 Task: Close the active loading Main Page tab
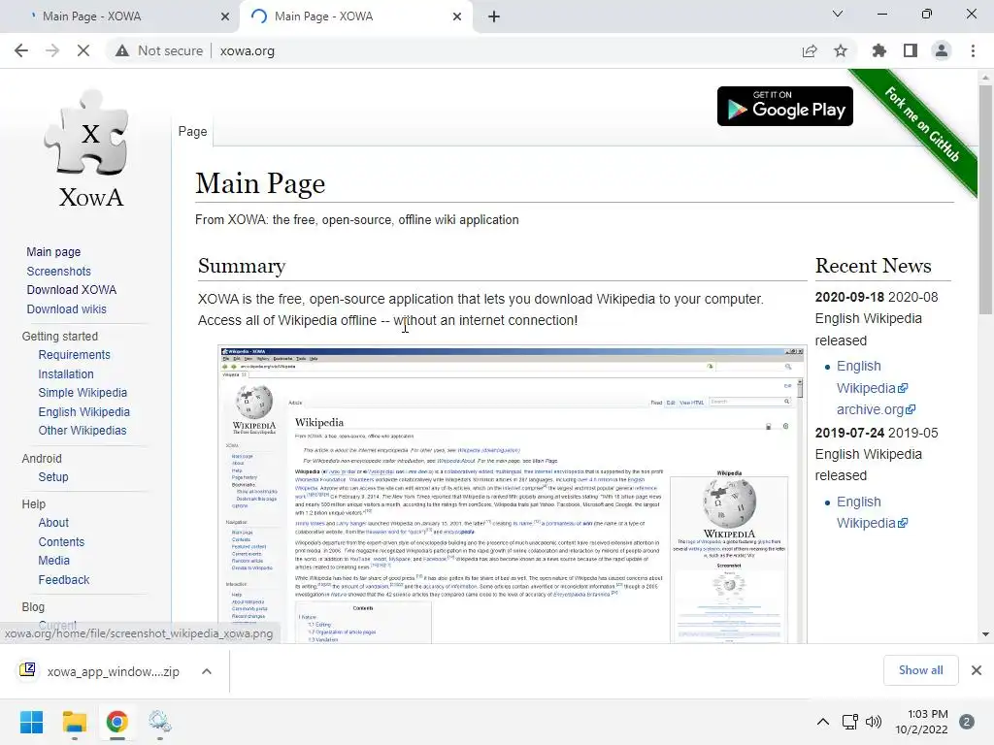(457, 16)
